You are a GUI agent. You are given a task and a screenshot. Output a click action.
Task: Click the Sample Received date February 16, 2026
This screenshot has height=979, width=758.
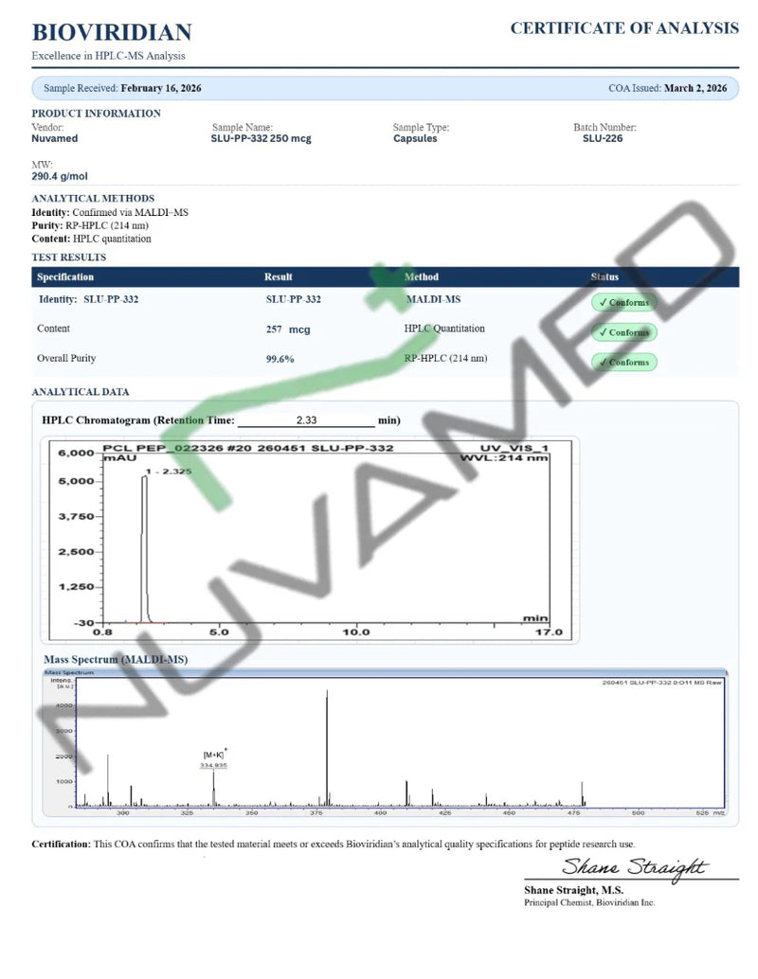tap(161, 88)
